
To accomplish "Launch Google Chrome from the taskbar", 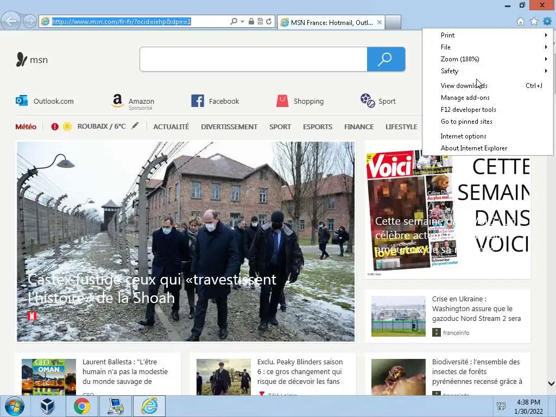I will (81, 406).
